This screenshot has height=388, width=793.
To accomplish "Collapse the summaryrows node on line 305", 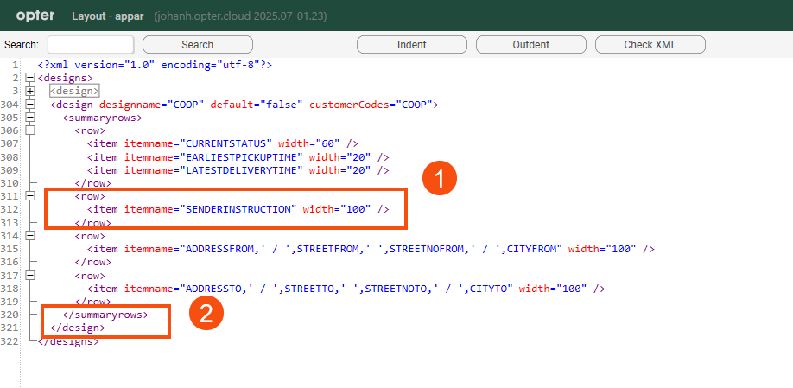I will pyautogui.click(x=30, y=118).
